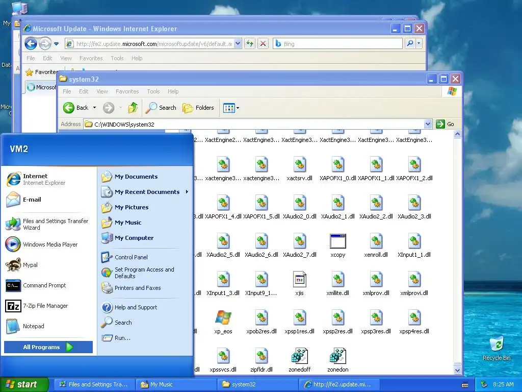Open the Back history dropdown arrow in system32
The height and width of the screenshot is (392, 522).
click(x=94, y=108)
